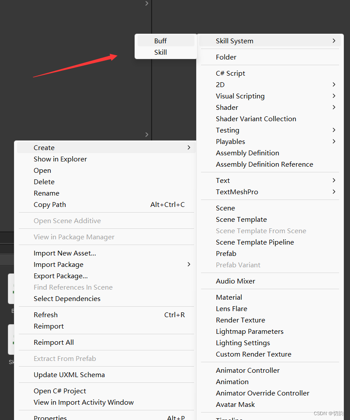Create a Scene Template
Screen dimensions: 350x420
pyautogui.click(x=270, y=219)
